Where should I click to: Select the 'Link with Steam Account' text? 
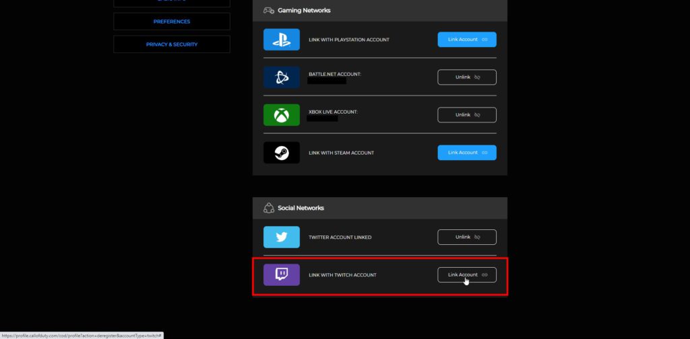pos(341,153)
